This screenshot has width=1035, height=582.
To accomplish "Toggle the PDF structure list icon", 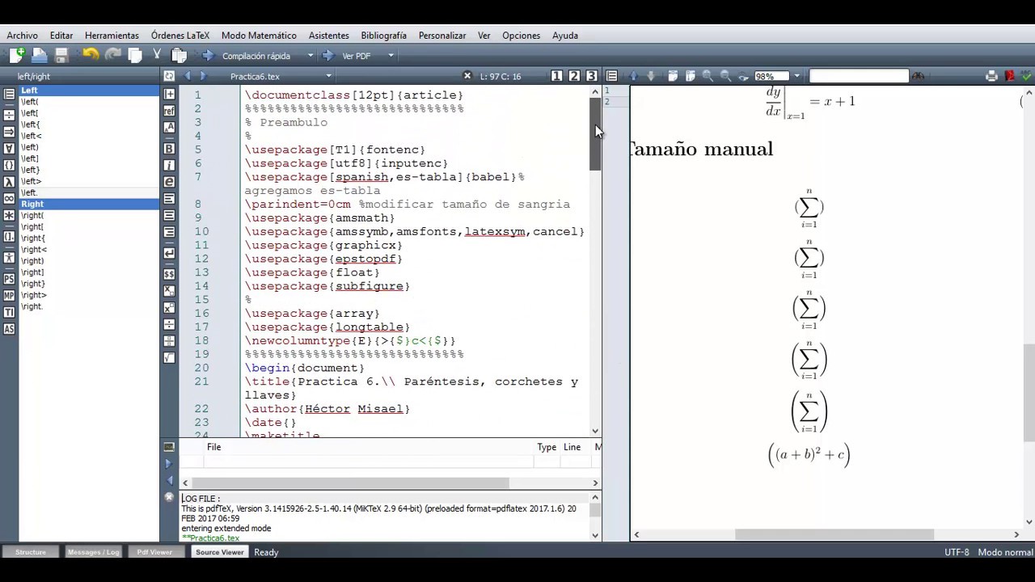I will pos(612,76).
